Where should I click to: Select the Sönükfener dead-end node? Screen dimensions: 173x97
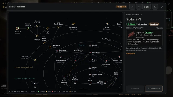(x=73, y=24)
